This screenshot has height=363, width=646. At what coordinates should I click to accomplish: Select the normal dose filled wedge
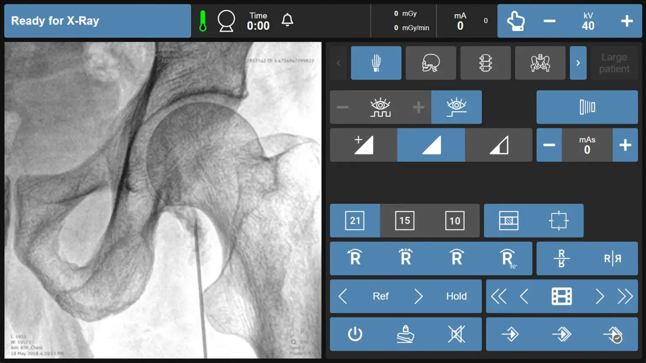pyautogui.click(x=431, y=145)
